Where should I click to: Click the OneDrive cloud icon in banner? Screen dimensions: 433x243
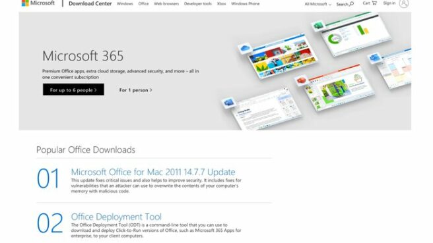coord(245,49)
